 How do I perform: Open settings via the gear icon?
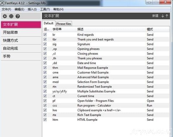tap(5, 16)
